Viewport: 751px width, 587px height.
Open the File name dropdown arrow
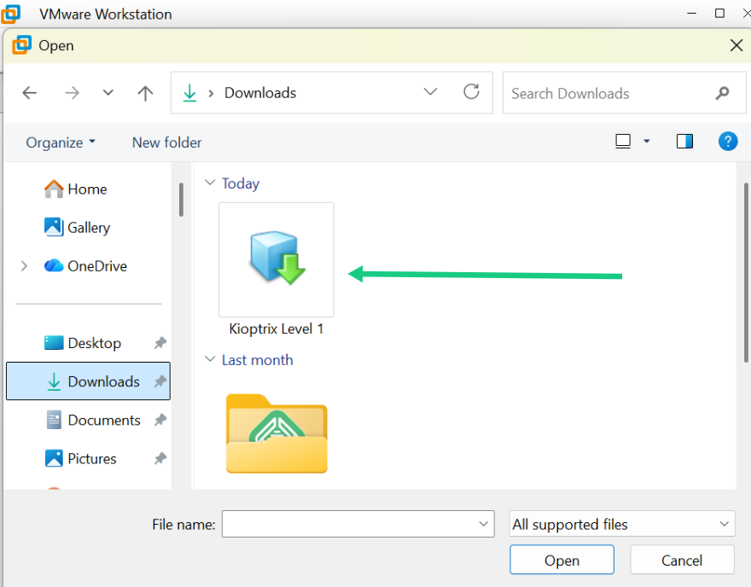click(x=484, y=524)
